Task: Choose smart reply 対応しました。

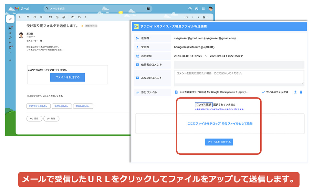Action: pos(83,106)
